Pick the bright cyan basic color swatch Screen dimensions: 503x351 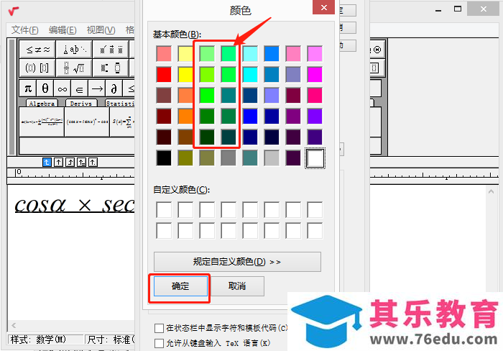coord(250,75)
